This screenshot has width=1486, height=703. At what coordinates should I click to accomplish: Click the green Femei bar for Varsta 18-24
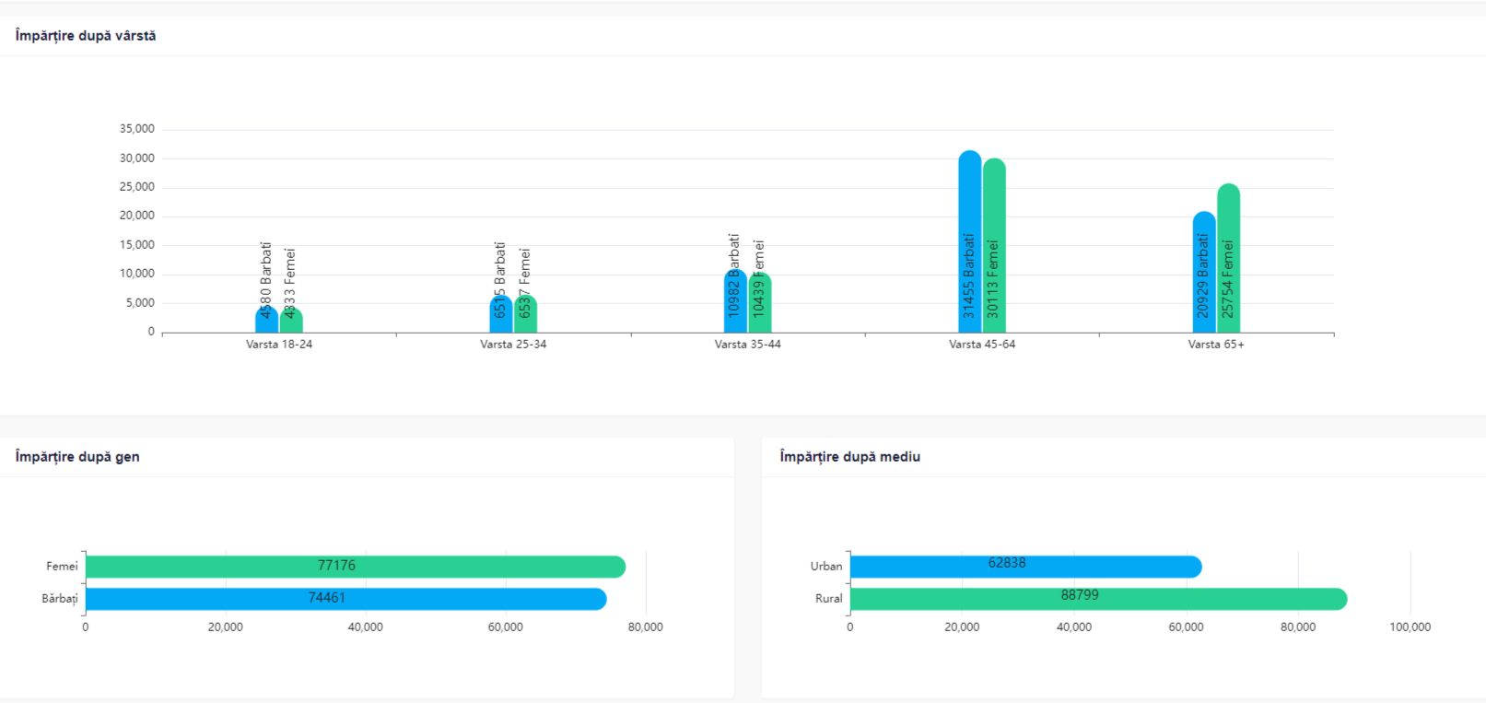tap(291, 322)
